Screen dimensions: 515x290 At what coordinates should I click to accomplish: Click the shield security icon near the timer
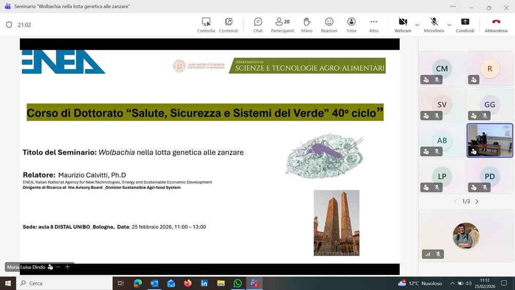pos(9,25)
